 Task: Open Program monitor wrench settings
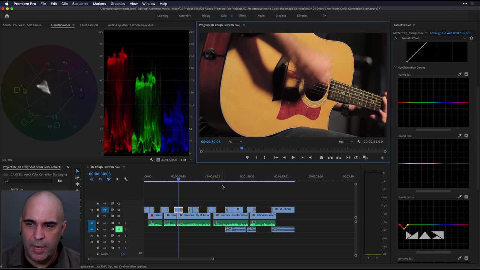pyautogui.click(x=358, y=142)
